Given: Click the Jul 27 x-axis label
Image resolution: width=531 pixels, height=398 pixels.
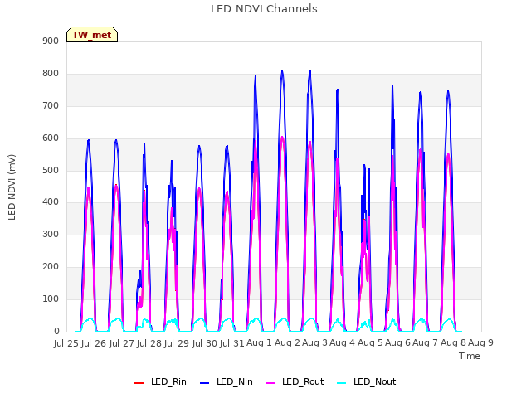Looking at the screenshot, I should pos(122,343).
